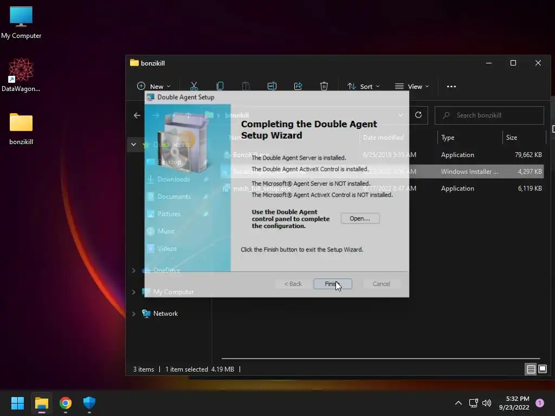Open the DataWagon desktop shortcut
This screenshot has width=555, height=416.
[x=21, y=75]
